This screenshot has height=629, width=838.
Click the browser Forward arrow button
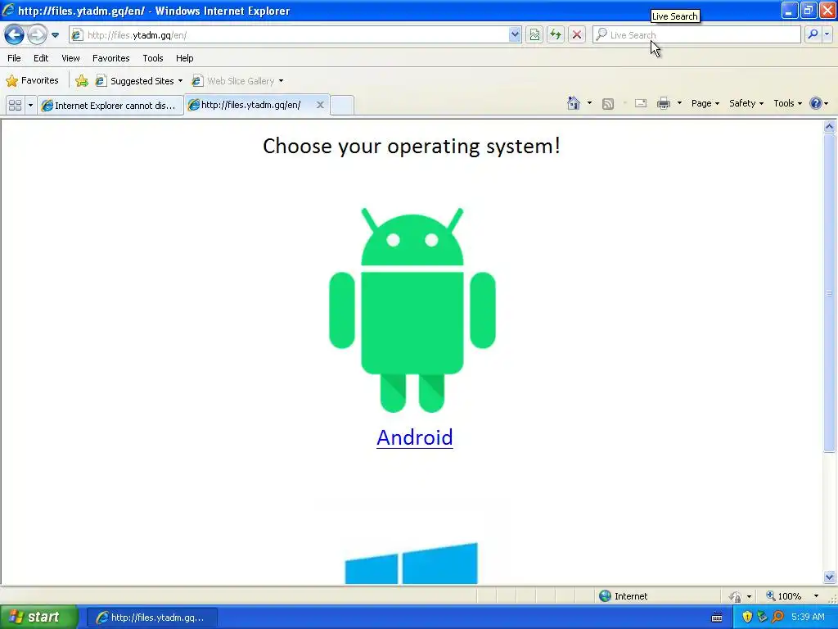point(37,35)
